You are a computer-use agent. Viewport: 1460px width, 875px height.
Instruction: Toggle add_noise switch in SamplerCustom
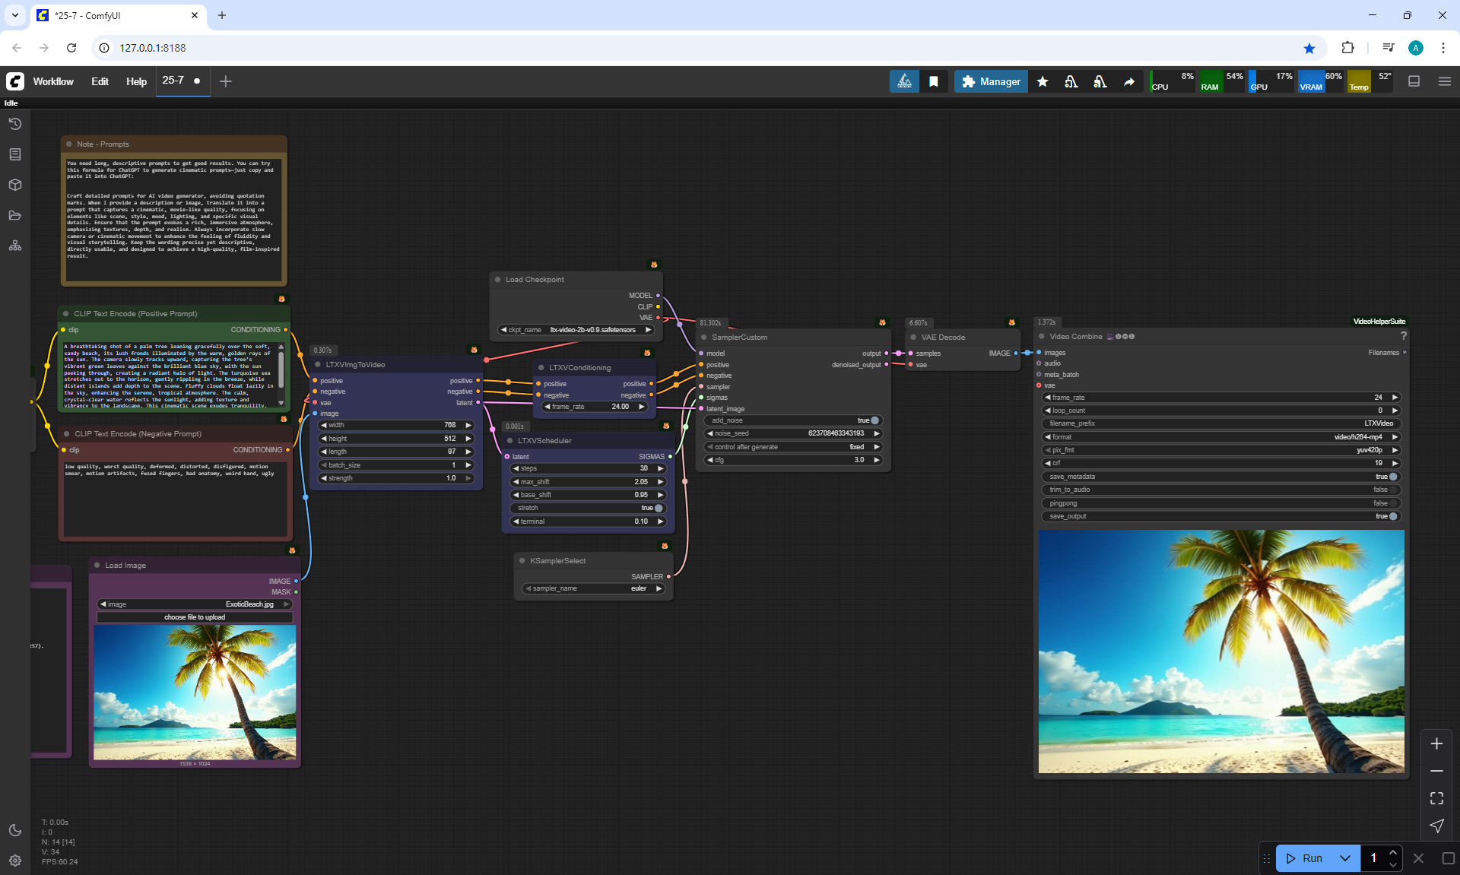coord(874,420)
